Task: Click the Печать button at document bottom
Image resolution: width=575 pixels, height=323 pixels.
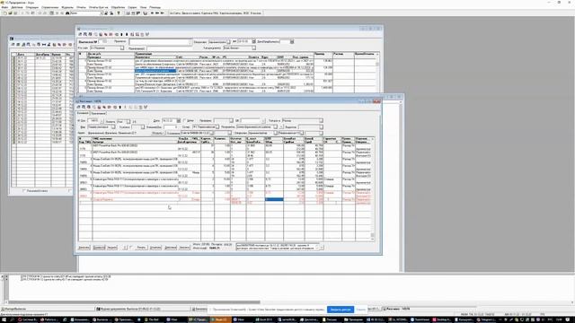Action: (x=141, y=248)
